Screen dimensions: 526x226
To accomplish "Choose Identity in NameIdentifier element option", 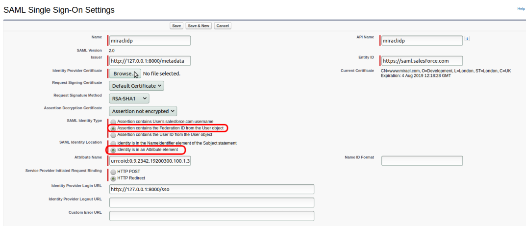I will [113, 143].
